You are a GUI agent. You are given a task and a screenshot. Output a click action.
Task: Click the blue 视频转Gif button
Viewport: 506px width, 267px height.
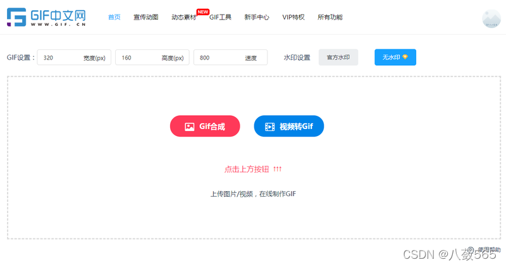point(289,127)
